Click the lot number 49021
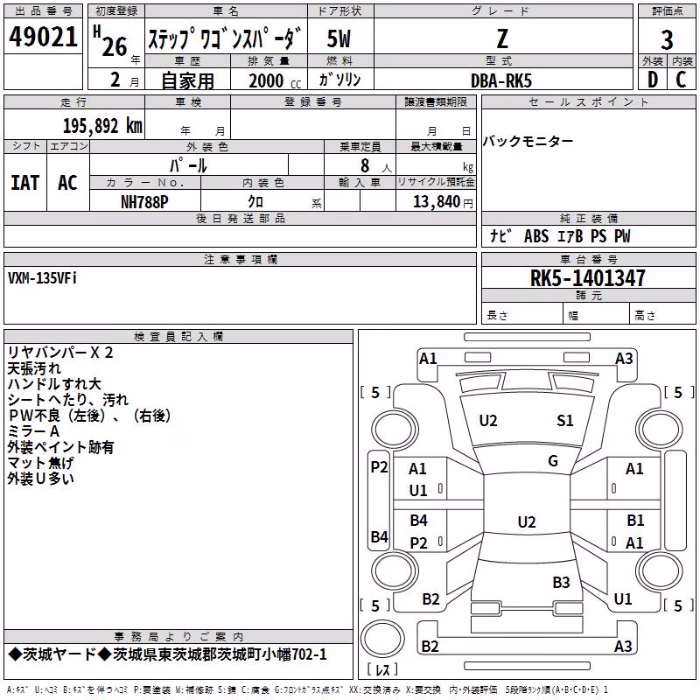Viewport: 700px width, 700px height. 43,37
